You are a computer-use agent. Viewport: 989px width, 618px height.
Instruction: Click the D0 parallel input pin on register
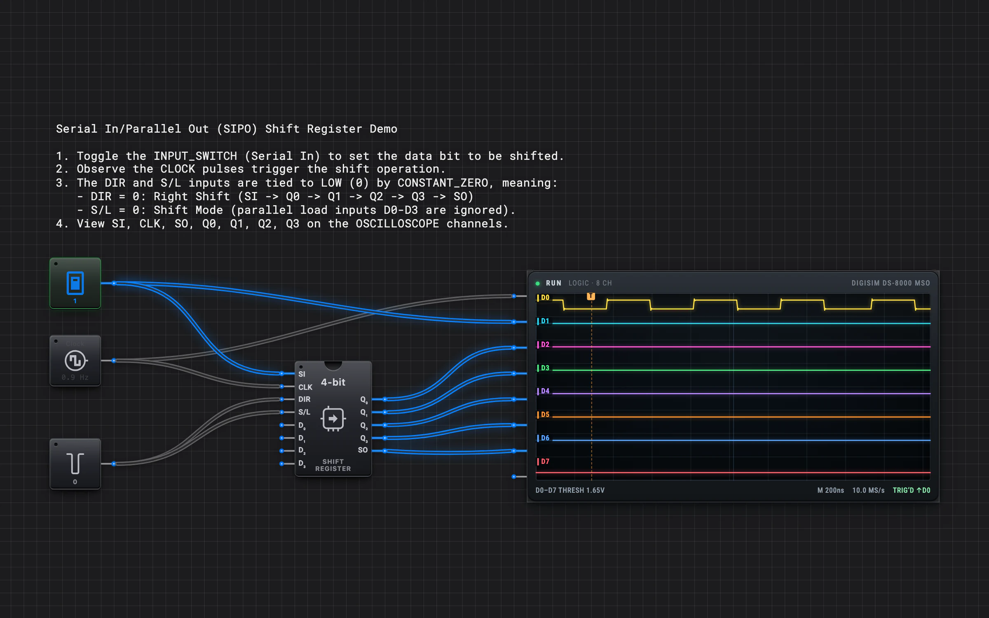282,425
